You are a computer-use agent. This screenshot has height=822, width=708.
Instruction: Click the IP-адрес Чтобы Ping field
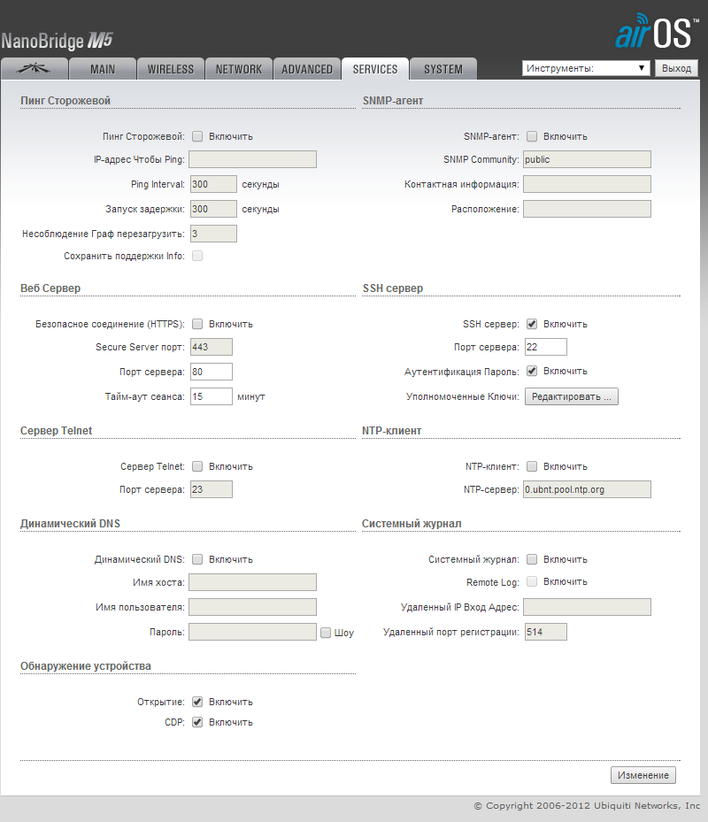point(253,159)
